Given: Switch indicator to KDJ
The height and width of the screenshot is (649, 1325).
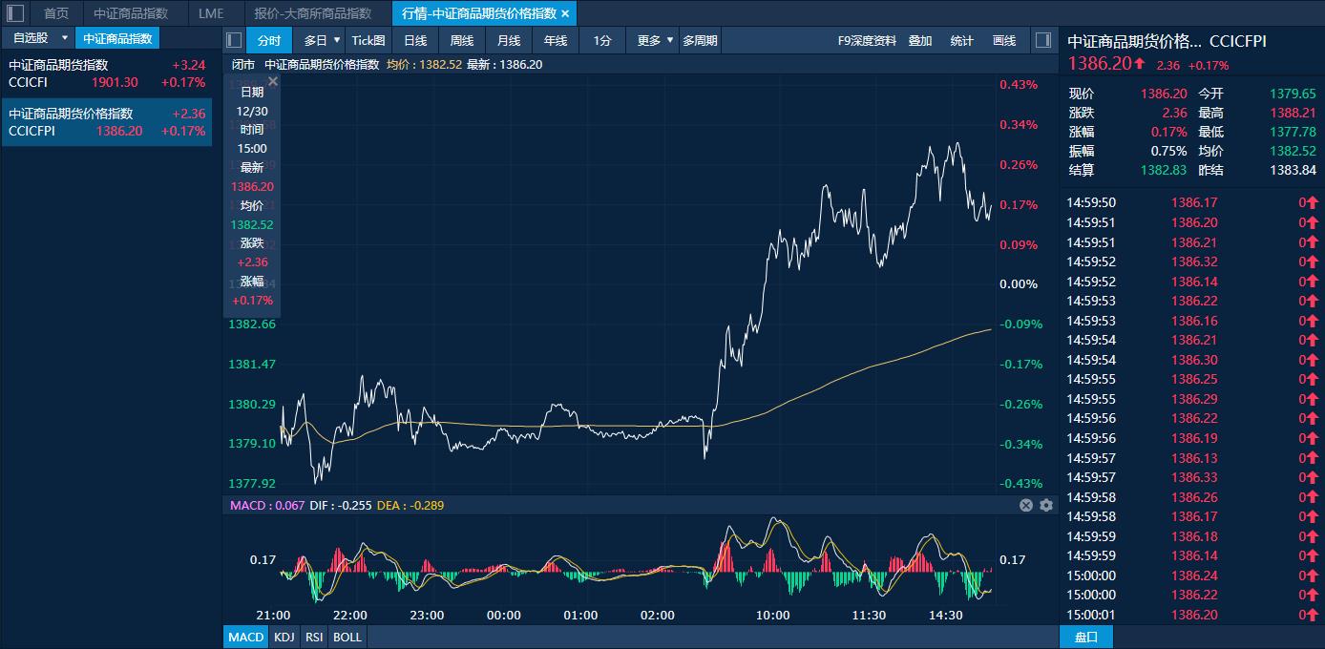Looking at the screenshot, I should (x=284, y=637).
